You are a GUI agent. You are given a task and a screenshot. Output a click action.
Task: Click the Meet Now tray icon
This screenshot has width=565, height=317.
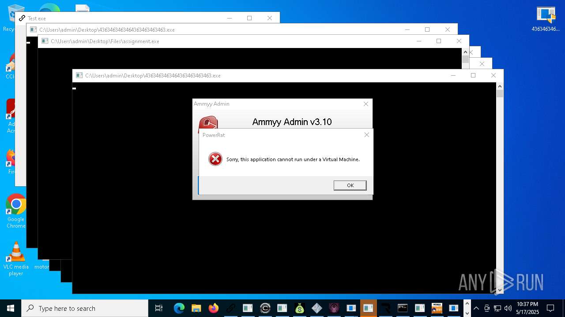coord(487,308)
